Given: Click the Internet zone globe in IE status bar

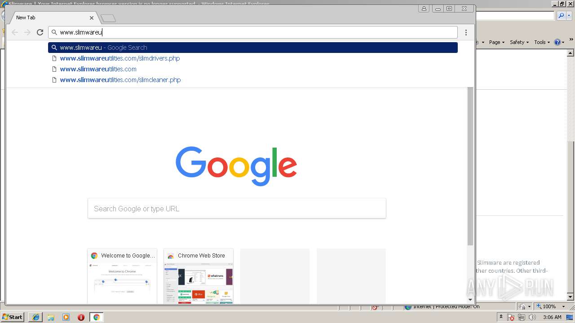Looking at the screenshot, I should coord(408,307).
